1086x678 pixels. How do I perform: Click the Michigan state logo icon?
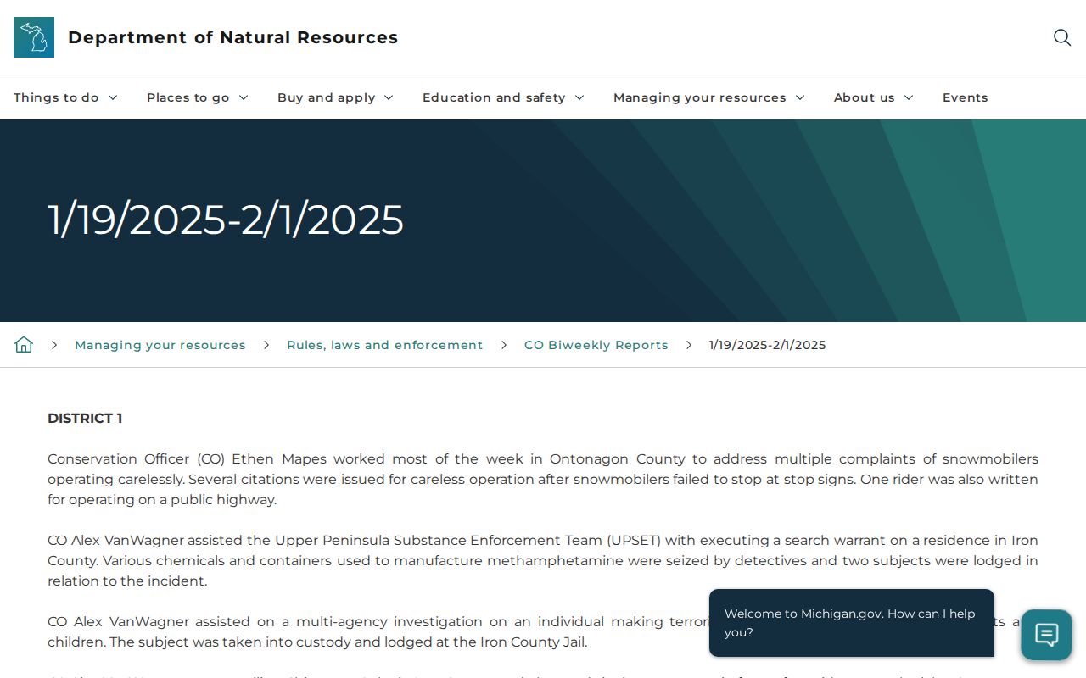click(34, 37)
